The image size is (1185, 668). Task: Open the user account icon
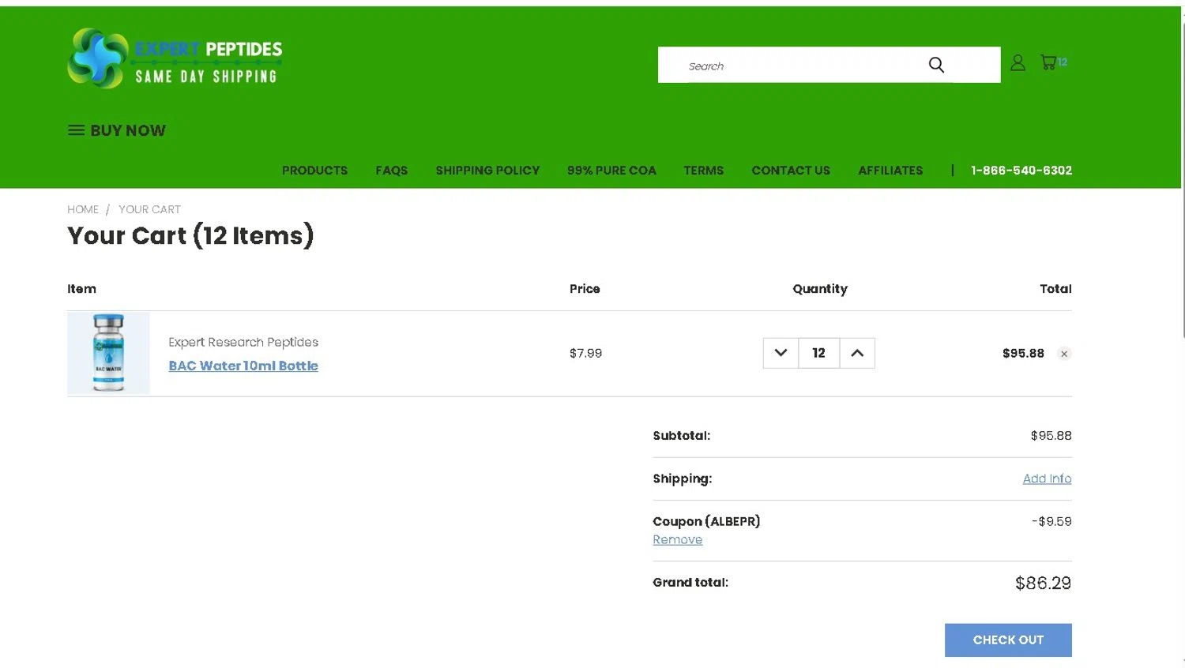1018,62
